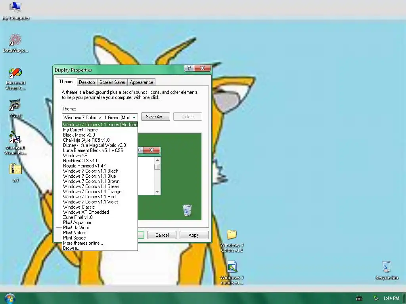406x304 pixels.
Task: Click the Apply button
Action: pyautogui.click(x=193, y=235)
